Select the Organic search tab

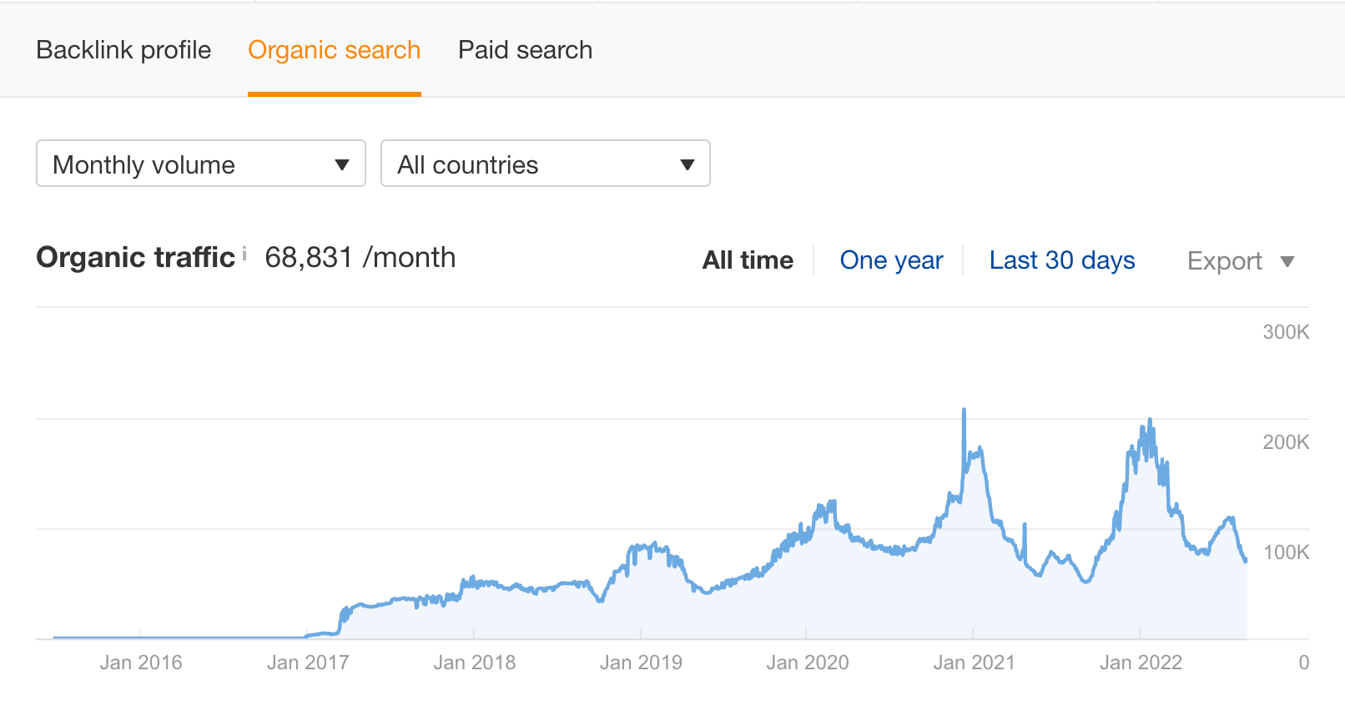coord(334,50)
